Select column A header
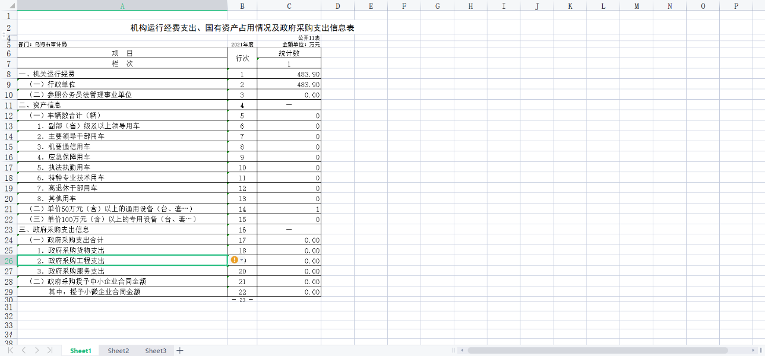The width and height of the screenshot is (765, 356). click(x=122, y=6)
